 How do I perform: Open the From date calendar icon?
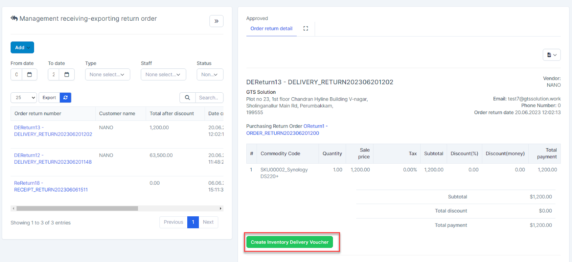[x=30, y=75]
